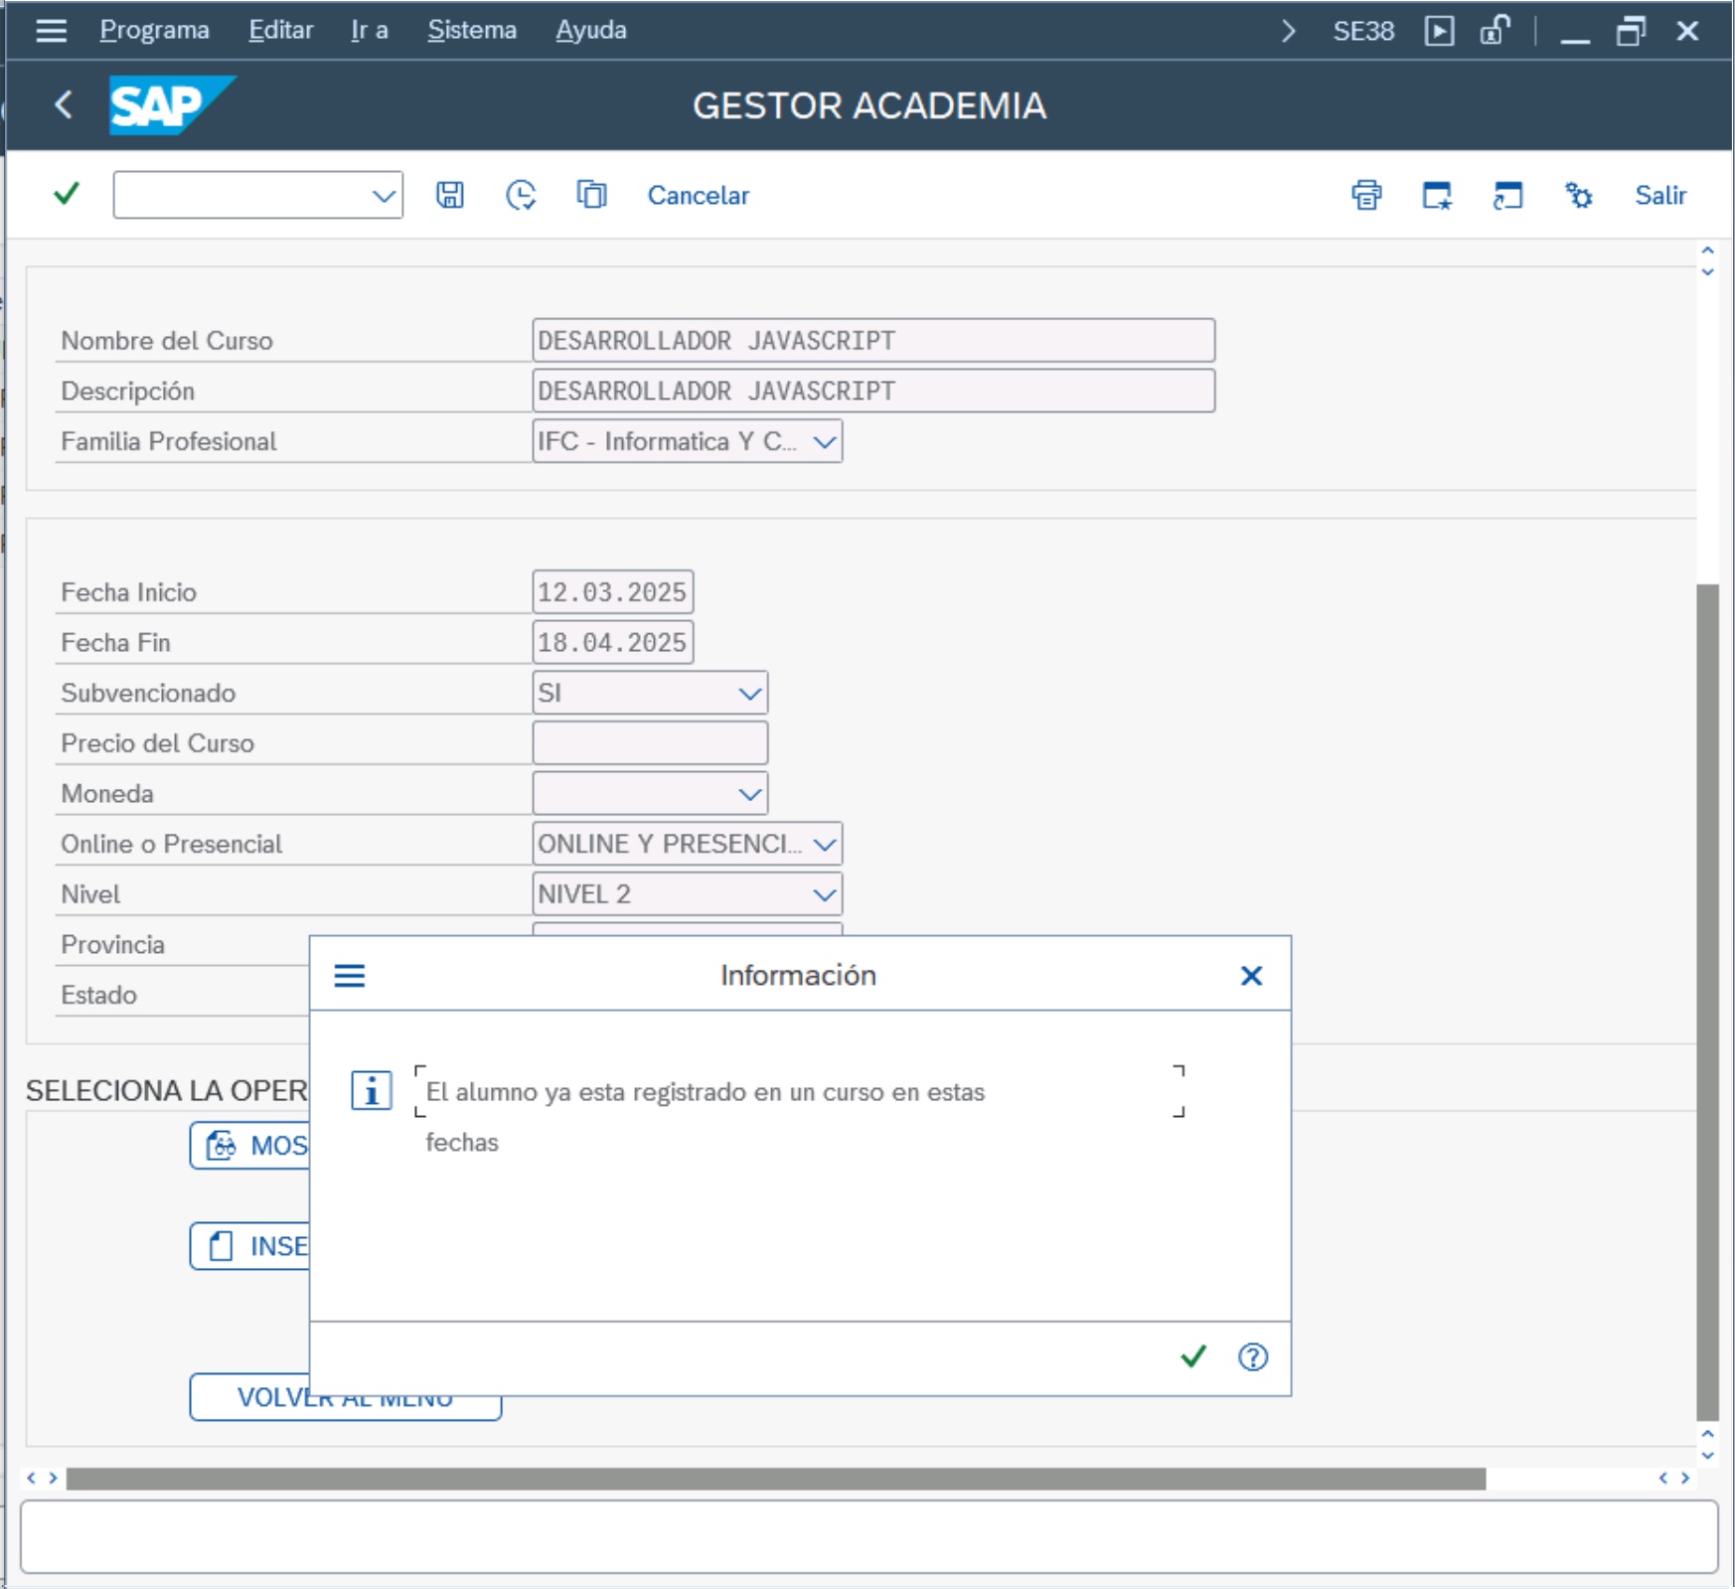This screenshot has width=1735, height=1589.
Task: Click the Fecha Fin date field
Action: (613, 643)
